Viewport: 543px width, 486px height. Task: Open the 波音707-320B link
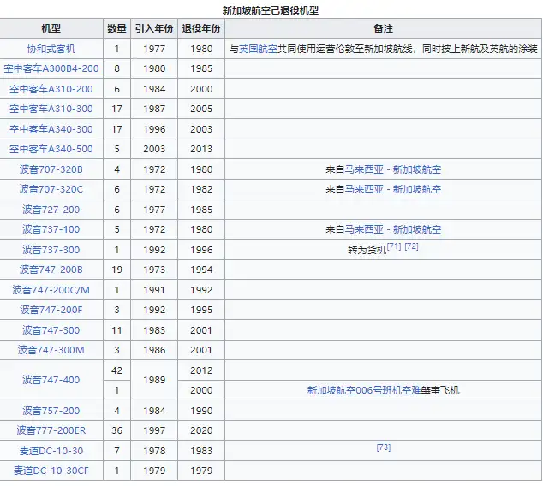(x=51, y=169)
